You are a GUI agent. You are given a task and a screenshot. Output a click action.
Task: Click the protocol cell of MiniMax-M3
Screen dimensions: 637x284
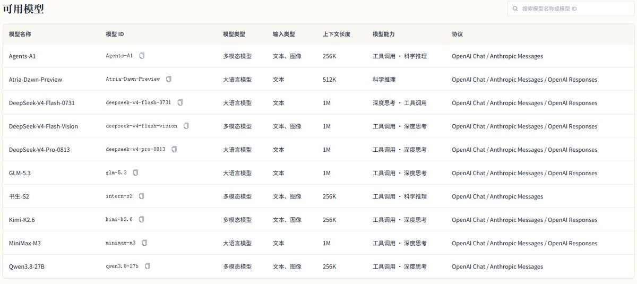[524, 243]
